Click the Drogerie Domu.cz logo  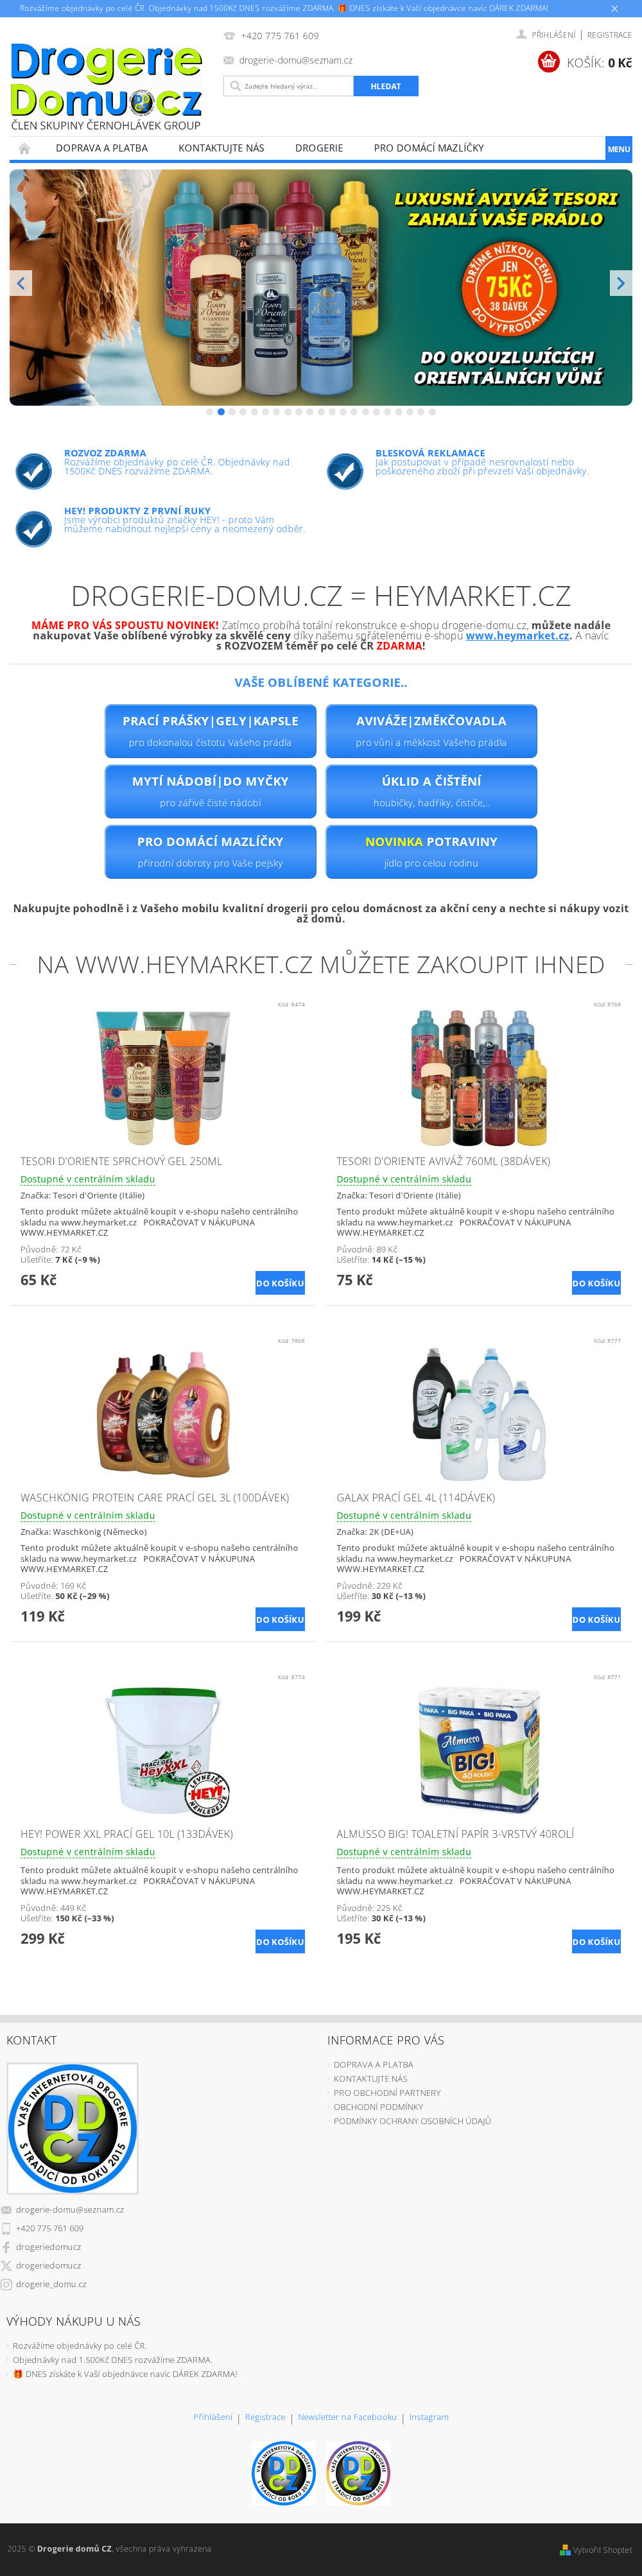tap(106, 86)
